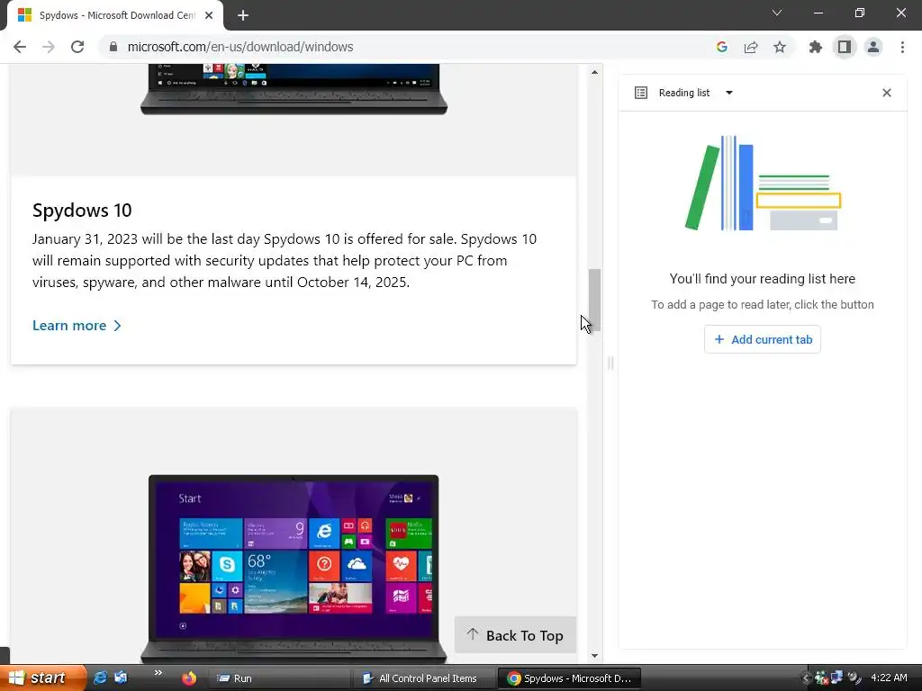This screenshot has height=691, width=922.
Task: Open the tab search chevron
Action: click(x=777, y=13)
